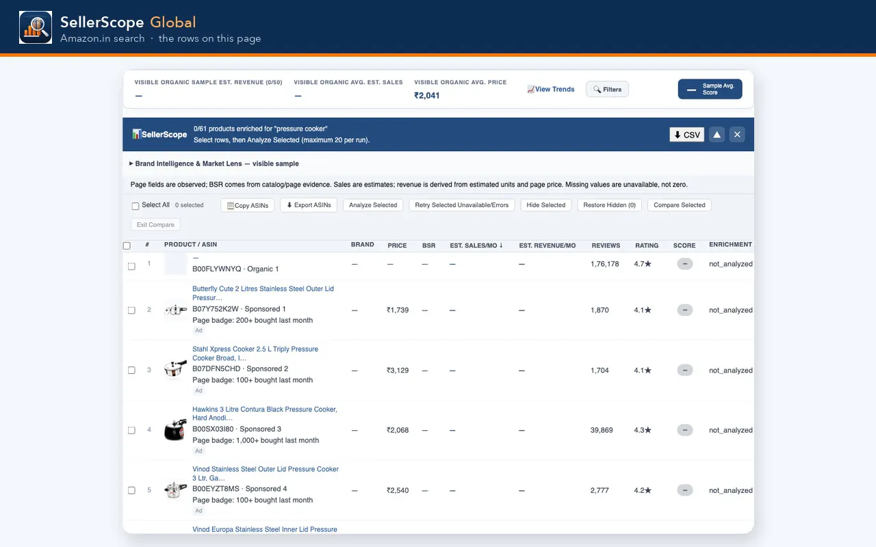Click the Hide Selected button
This screenshot has width=876, height=547.
click(546, 205)
